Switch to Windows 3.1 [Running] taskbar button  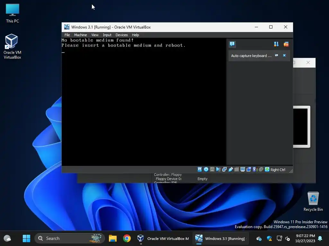[x=220, y=238]
